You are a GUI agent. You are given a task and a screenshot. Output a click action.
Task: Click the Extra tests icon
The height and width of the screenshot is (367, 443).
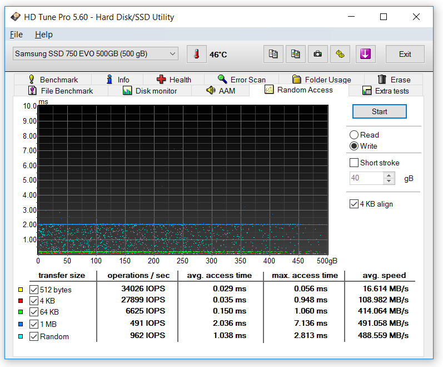coord(367,91)
